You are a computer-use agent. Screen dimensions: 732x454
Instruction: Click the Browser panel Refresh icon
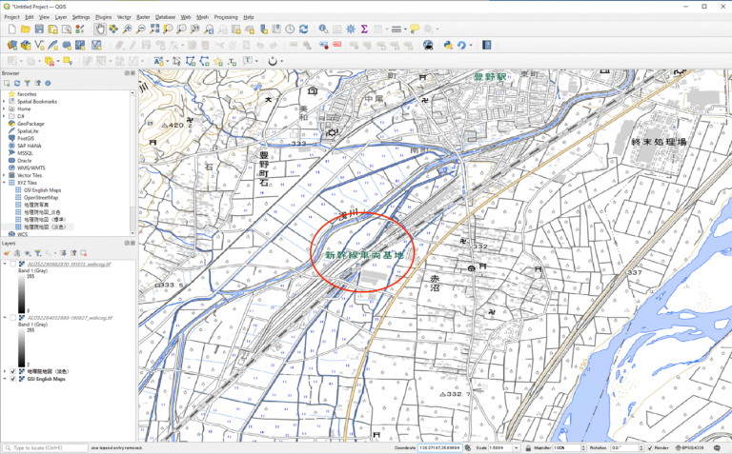pos(17,83)
